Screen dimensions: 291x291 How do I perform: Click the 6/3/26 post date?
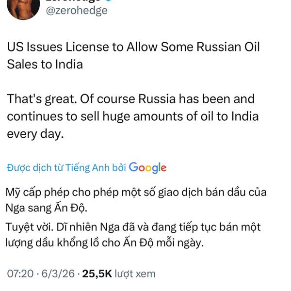coord(58,274)
